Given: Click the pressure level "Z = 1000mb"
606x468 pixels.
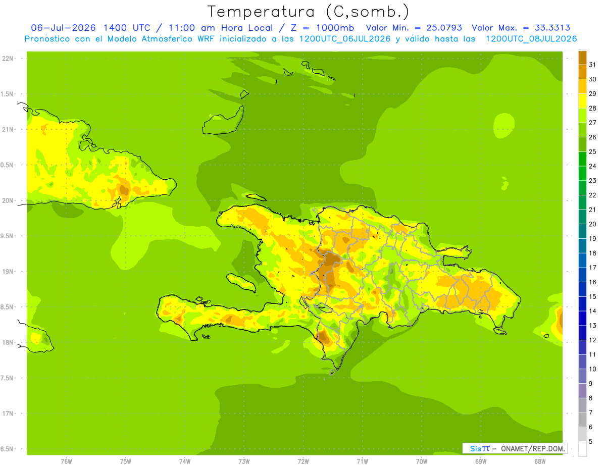Looking at the screenshot, I should click(x=323, y=28).
